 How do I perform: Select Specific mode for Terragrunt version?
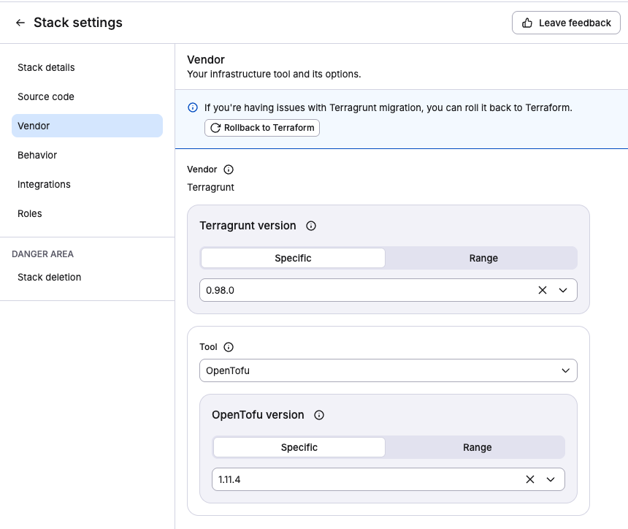pyautogui.click(x=292, y=258)
